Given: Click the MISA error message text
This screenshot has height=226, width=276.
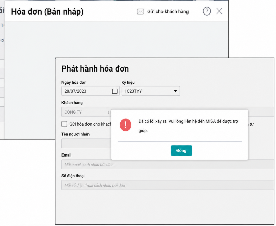Looking at the screenshot, I should (188, 126).
